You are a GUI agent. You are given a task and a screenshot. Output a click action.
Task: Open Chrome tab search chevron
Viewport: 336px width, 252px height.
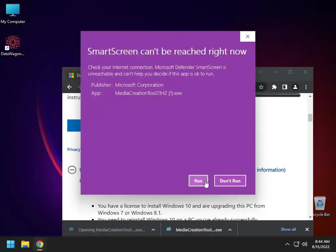click(260, 72)
